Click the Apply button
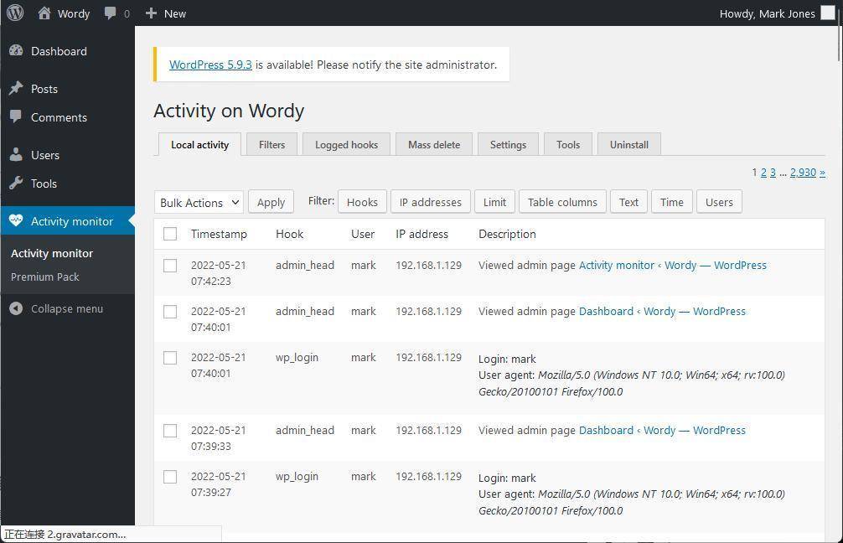The width and height of the screenshot is (843, 543). pyautogui.click(x=271, y=202)
